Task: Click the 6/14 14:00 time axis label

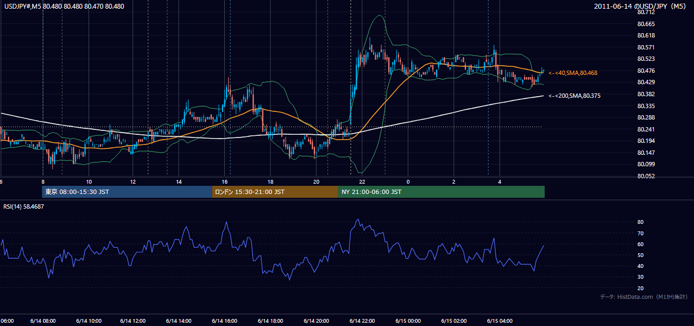Action: click(179, 321)
